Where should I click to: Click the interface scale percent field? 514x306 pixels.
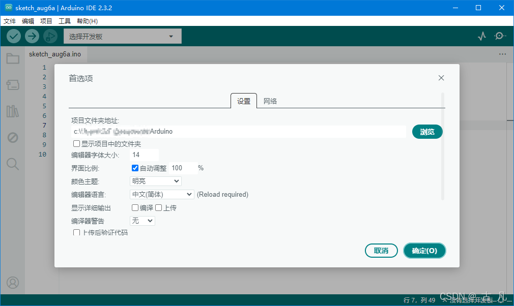pyautogui.click(x=183, y=168)
